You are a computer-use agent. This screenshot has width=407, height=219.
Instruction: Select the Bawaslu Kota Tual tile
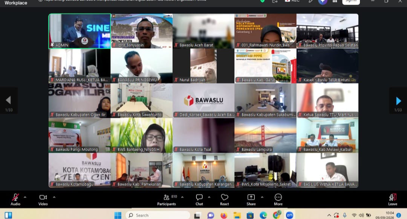pyautogui.click(x=203, y=135)
